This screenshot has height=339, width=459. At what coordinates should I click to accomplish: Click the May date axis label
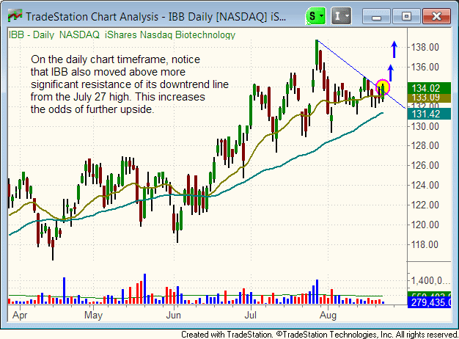[93, 316]
